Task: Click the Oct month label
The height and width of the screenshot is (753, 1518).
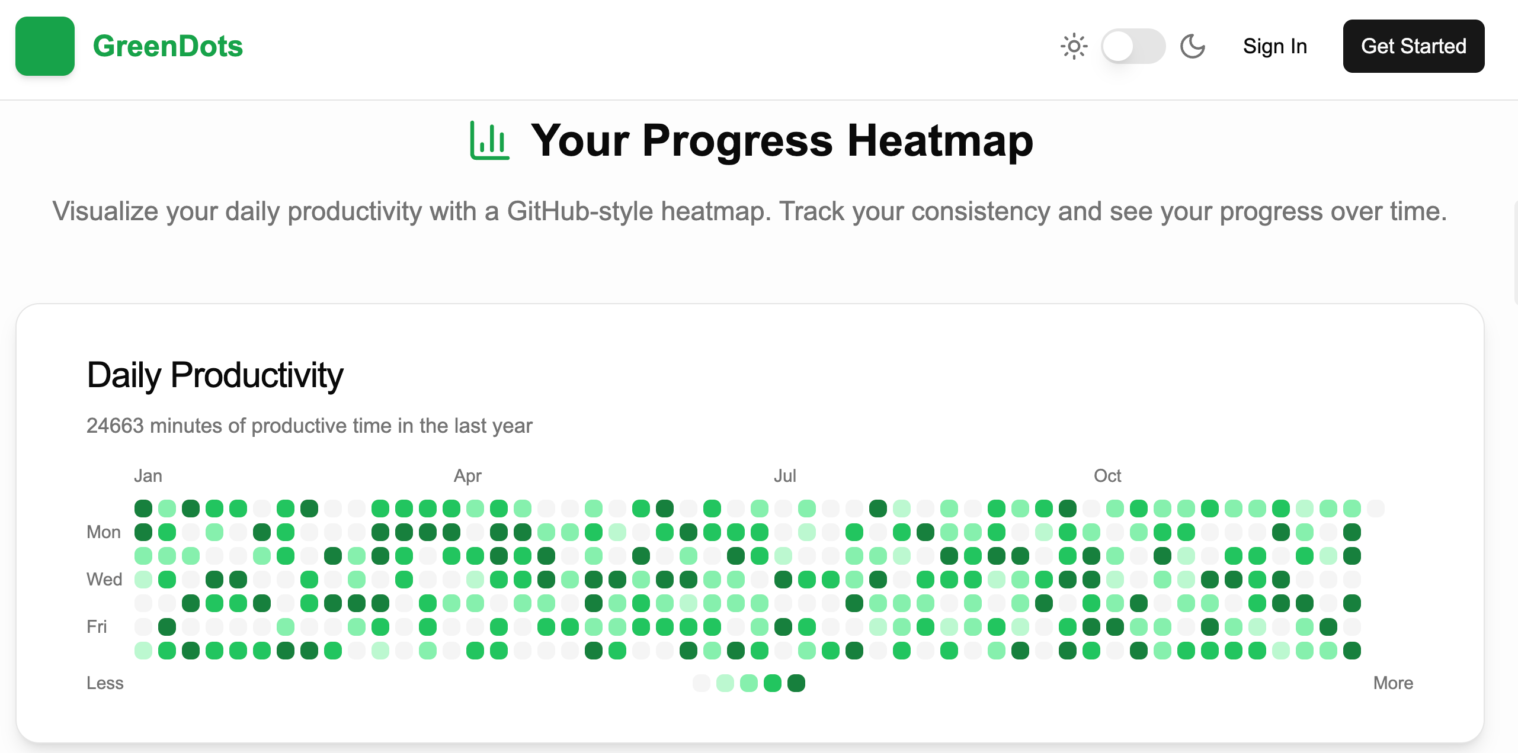Action: click(1107, 476)
